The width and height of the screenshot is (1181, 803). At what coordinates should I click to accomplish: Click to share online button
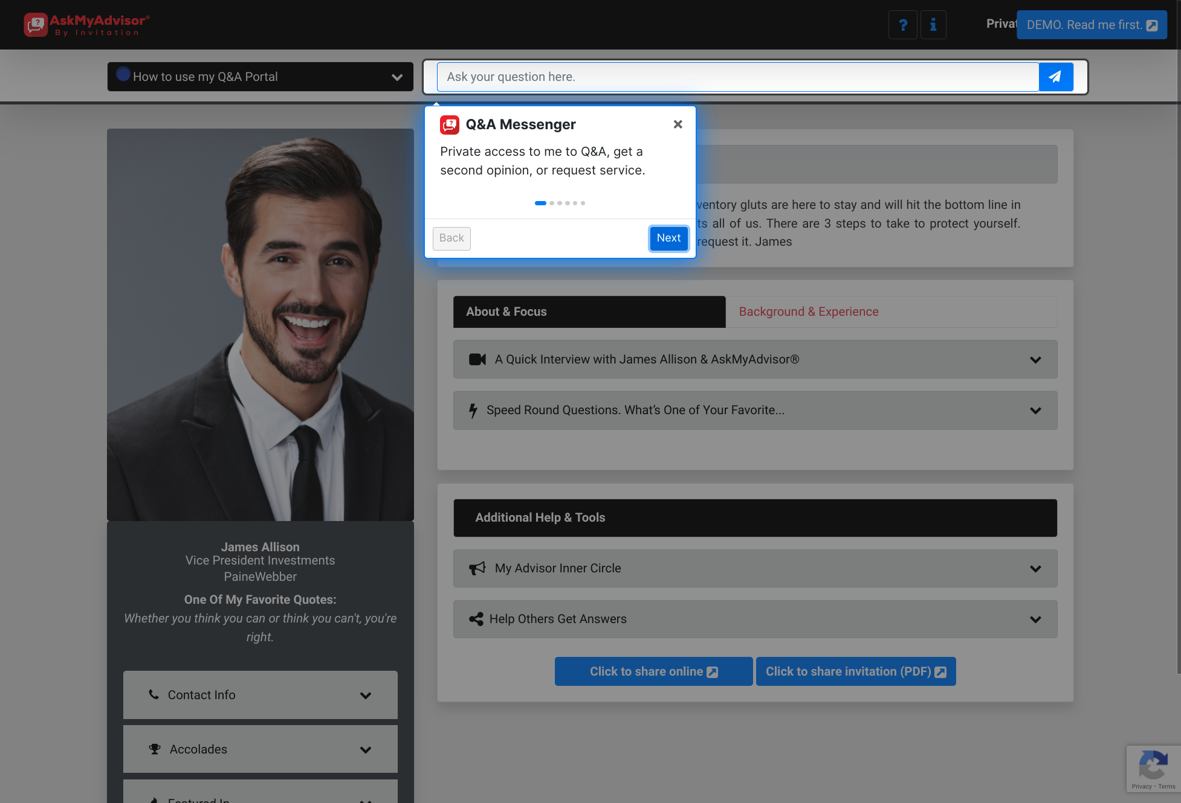point(654,671)
